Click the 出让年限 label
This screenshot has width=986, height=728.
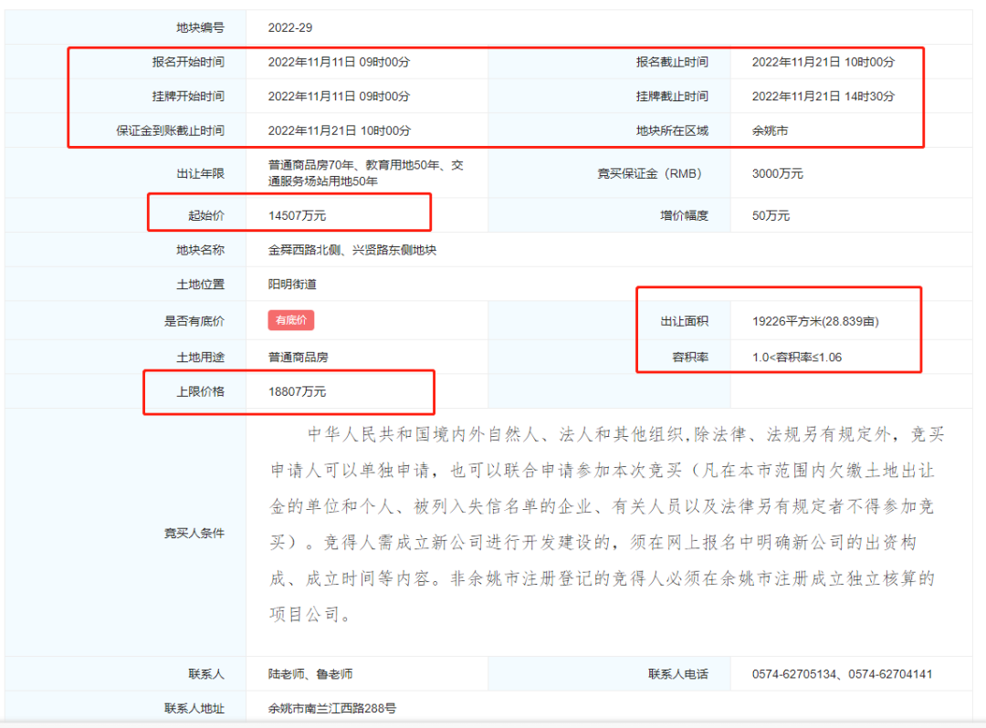[x=200, y=173]
